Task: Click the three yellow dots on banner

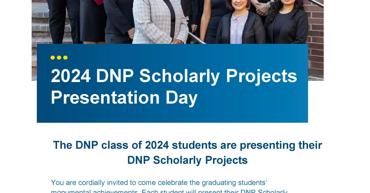Action: (x=59, y=57)
